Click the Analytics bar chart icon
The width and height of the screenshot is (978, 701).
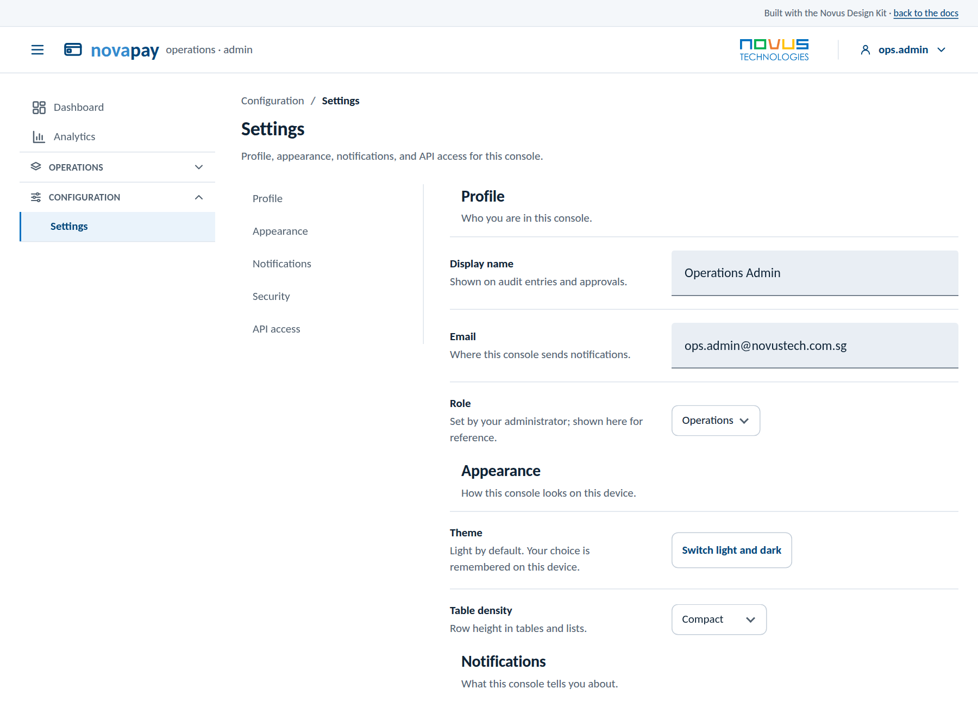tap(39, 137)
